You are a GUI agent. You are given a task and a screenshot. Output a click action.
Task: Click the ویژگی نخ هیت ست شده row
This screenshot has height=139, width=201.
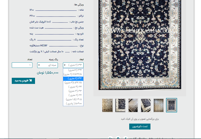pos(57,28)
